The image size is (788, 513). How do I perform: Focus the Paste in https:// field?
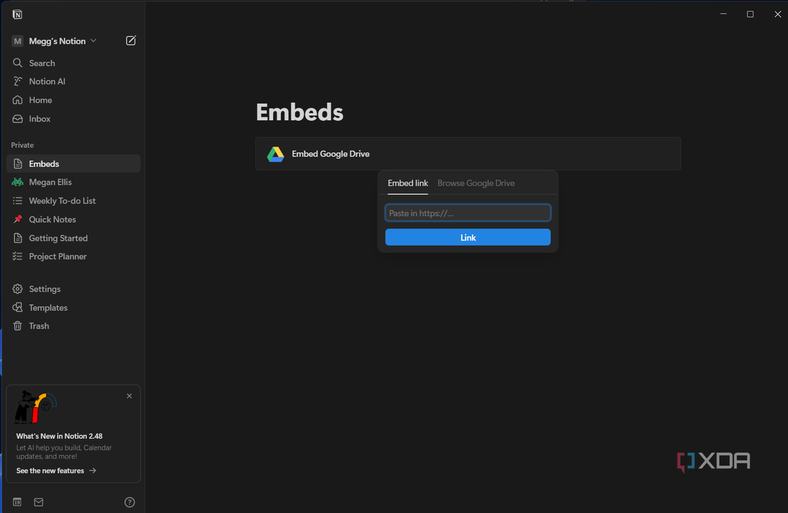(x=468, y=213)
